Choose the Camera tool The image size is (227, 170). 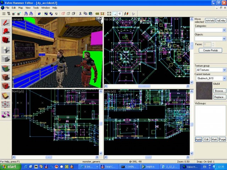6,40
